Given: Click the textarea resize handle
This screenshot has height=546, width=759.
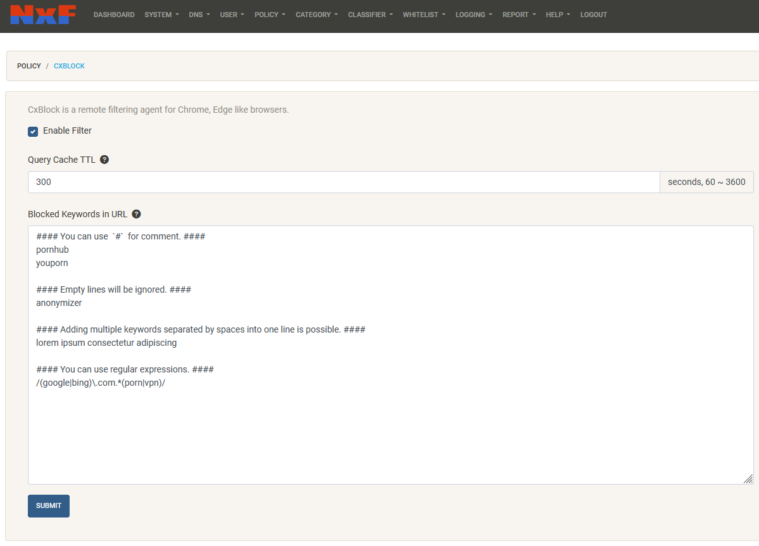Looking at the screenshot, I should click(x=748, y=479).
